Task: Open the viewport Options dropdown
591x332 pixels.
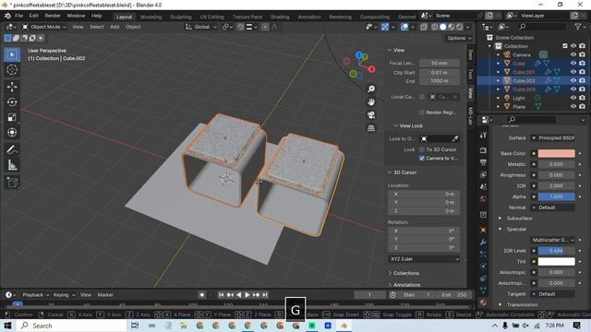Action: (x=459, y=38)
